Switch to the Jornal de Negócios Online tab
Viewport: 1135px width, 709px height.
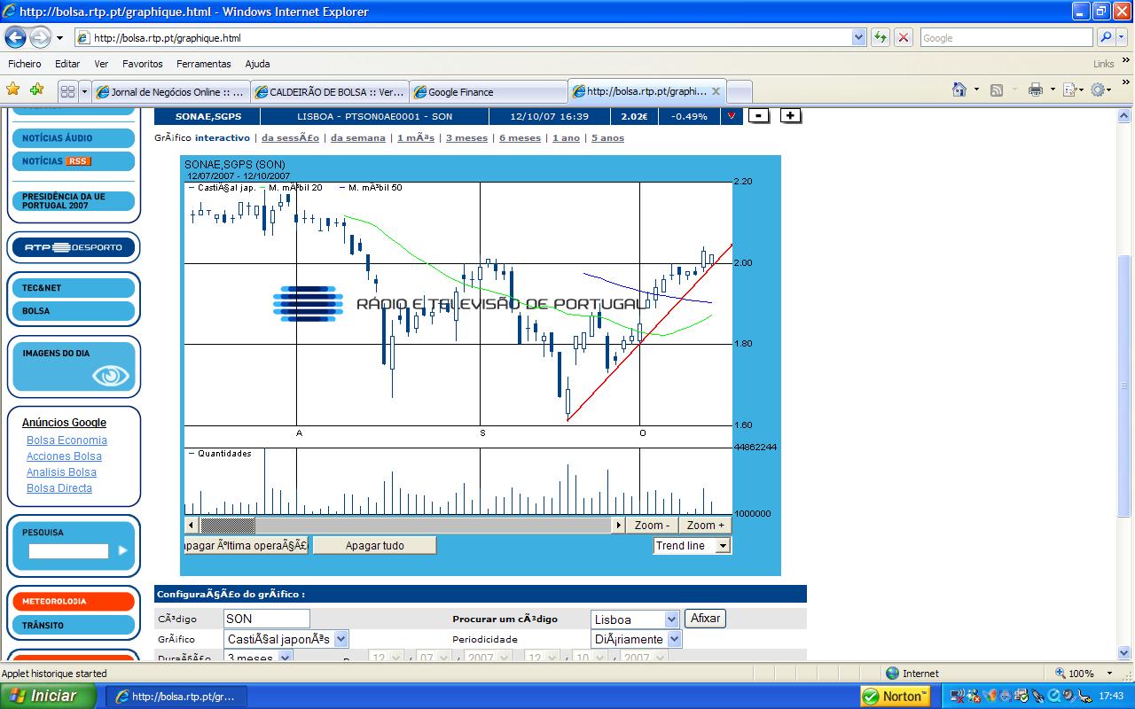click(x=171, y=92)
